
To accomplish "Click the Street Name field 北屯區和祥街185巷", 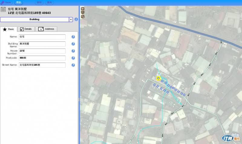I will point(42,65).
